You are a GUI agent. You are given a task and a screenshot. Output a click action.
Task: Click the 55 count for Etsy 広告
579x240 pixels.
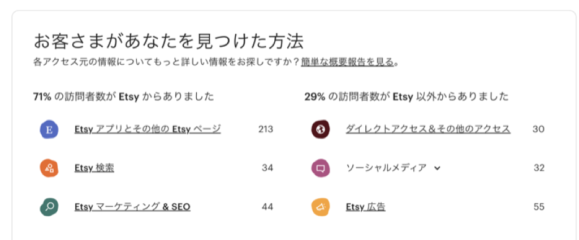pyautogui.click(x=539, y=207)
